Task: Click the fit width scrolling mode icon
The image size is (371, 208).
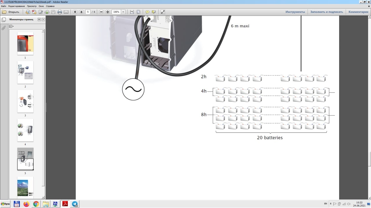Action: pos(132,12)
